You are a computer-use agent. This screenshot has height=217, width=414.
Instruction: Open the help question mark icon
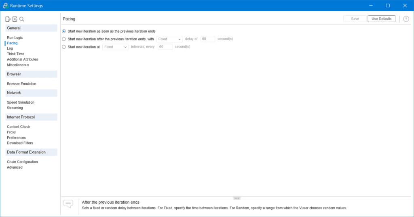[x=406, y=19]
